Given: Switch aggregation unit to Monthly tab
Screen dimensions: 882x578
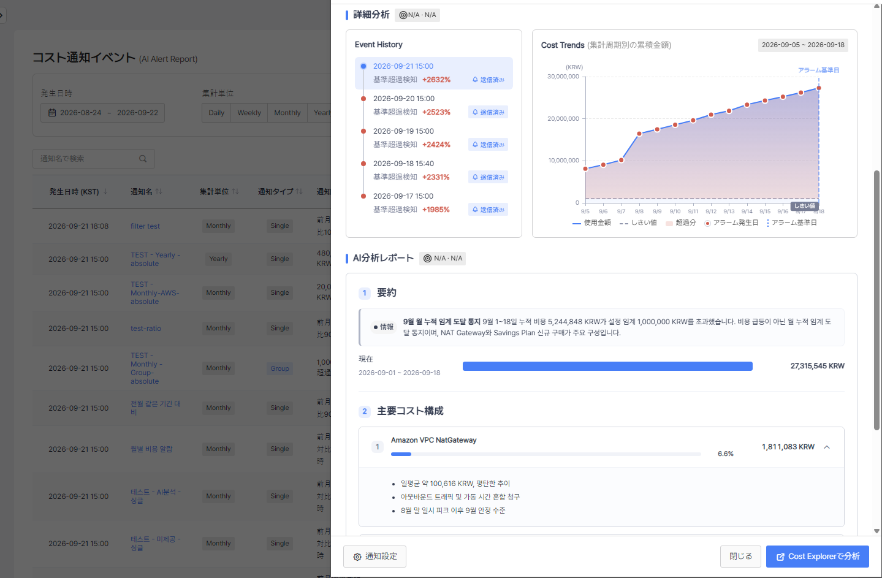Looking at the screenshot, I should coord(287,113).
